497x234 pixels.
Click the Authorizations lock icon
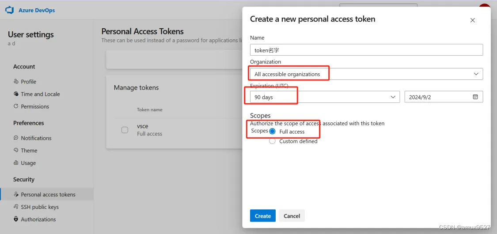[16, 219]
